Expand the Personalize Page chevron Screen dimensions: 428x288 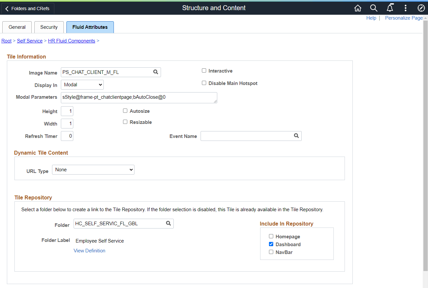click(x=426, y=18)
